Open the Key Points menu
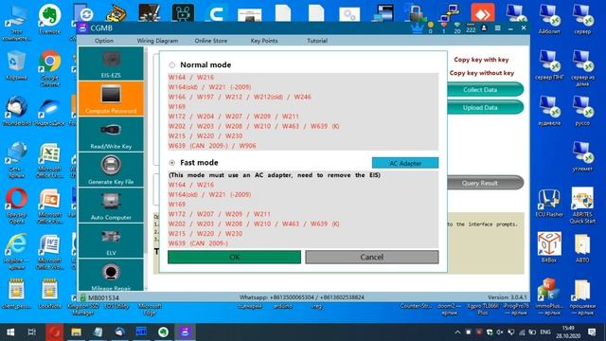Viewport: 606px width, 341px height. pyautogui.click(x=264, y=41)
